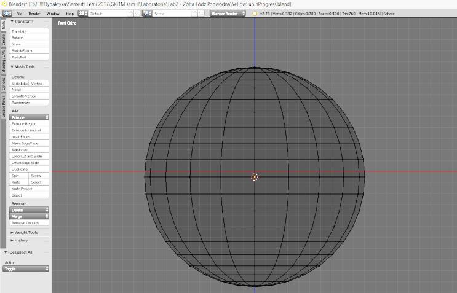Image resolution: width=457 pixels, height=293 pixels.
Task: Click the Extrude Region button
Action: (29, 123)
